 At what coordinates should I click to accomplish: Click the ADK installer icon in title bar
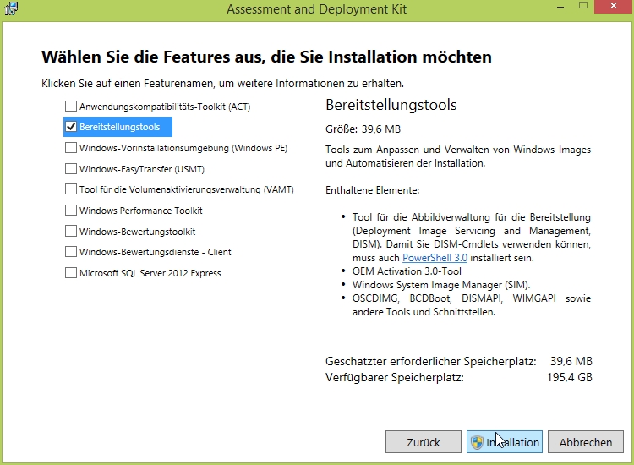click(x=11, y=8)
